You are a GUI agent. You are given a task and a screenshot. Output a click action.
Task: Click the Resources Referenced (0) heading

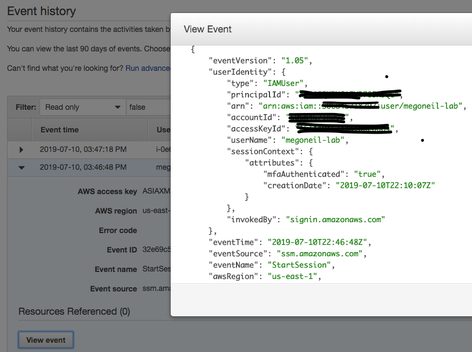click(x=74, y=311)
